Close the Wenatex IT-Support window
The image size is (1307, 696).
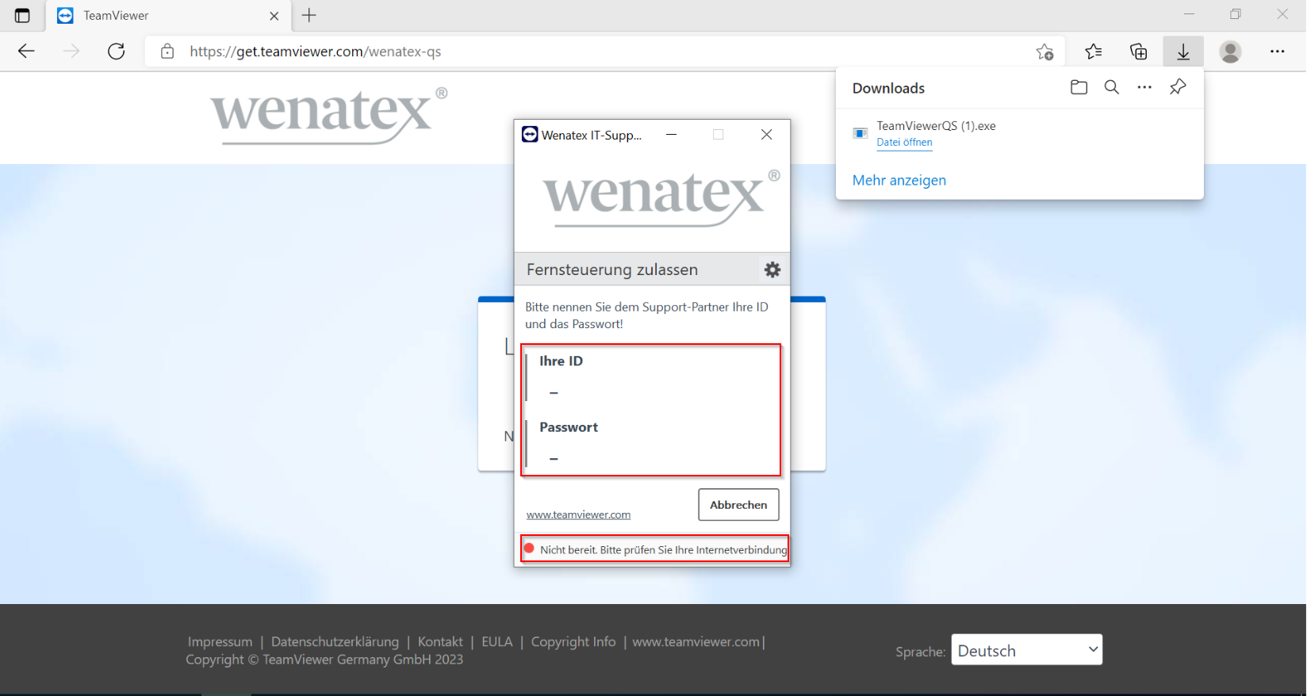coord(766,135)
